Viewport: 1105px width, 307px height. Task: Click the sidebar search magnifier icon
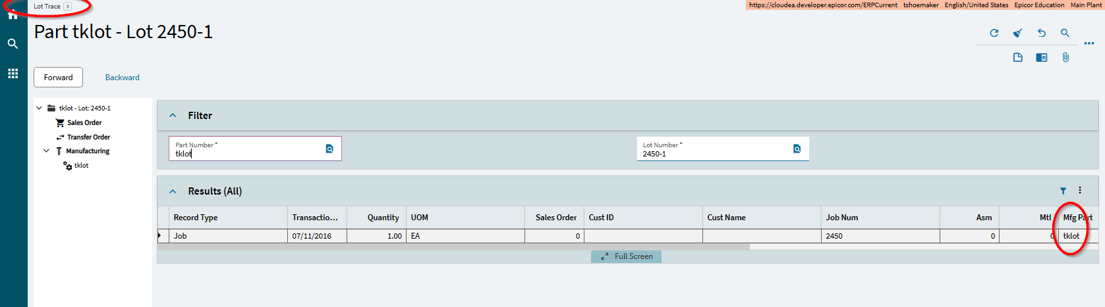[x=13, y=44]
